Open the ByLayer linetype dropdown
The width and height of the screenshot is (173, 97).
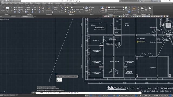tap(116, 12)
